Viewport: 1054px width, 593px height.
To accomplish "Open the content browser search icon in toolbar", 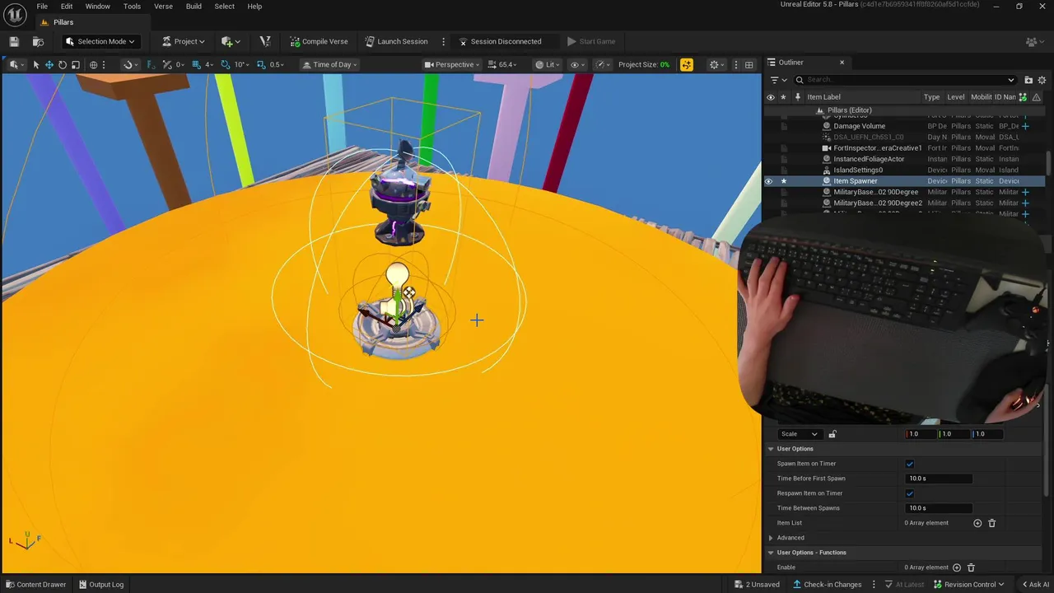I will [38, 41].
